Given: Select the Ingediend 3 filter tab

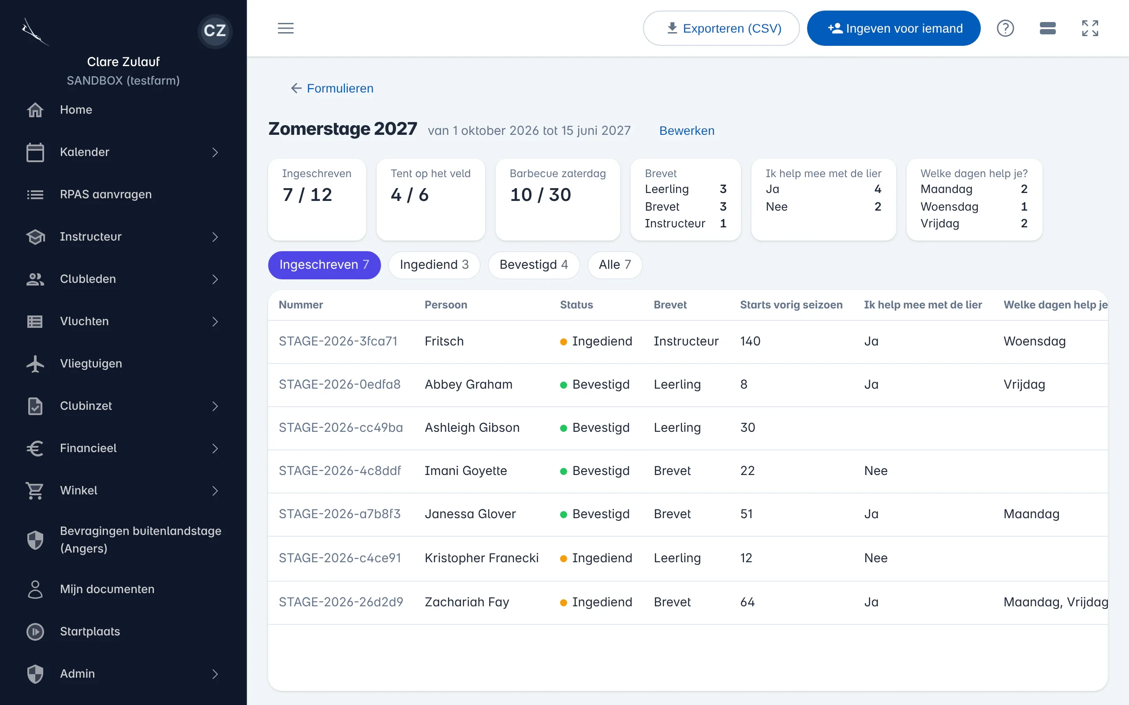Looking at the screenshot, I should pos(434,265).
